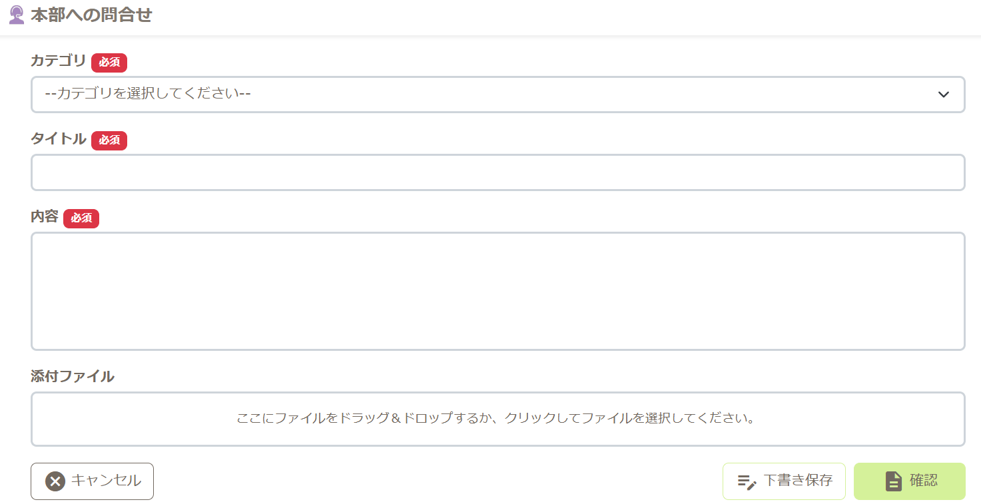
Task: Focus the タイトル text field
Action: (x=497, y=172)
